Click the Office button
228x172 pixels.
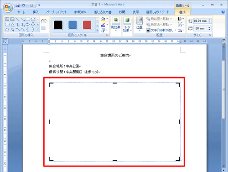[8, 8]
